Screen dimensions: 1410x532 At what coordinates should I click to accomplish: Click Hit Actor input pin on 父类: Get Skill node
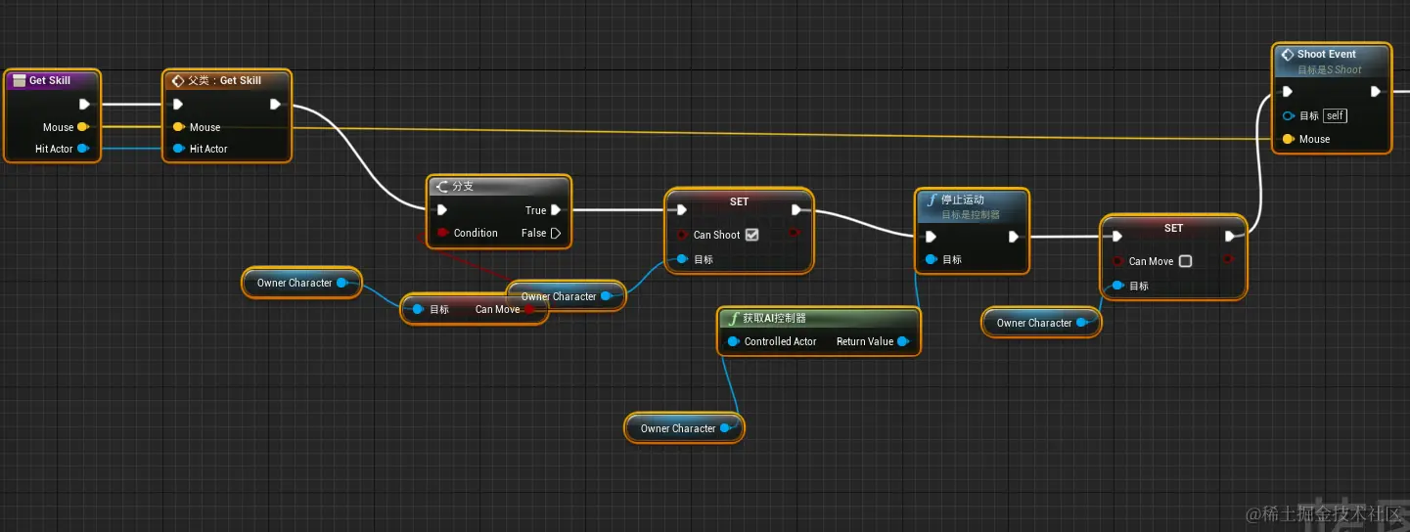178,149
